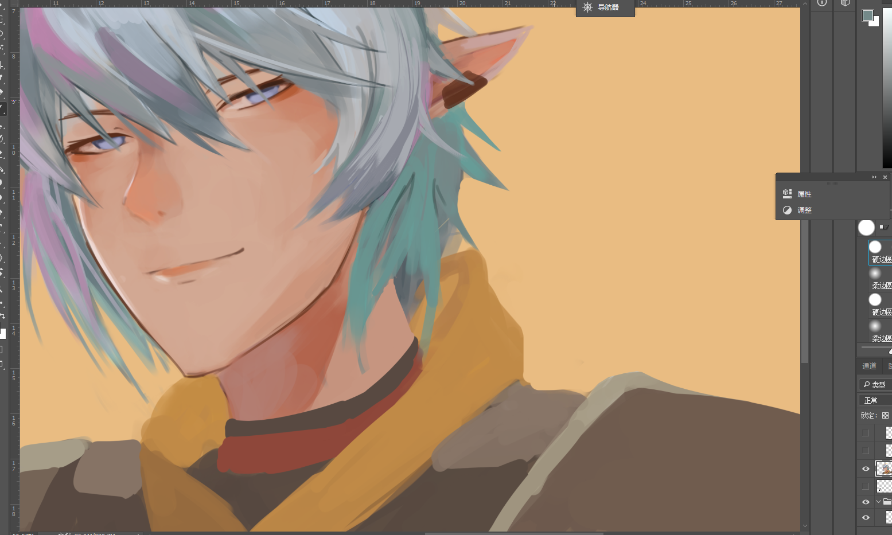Toggle visibility of the layer group
892x535 pixels.
(x=866, y=502)
